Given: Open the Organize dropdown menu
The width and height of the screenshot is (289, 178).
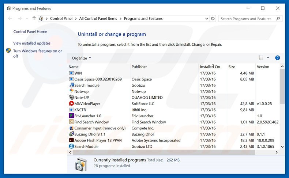Looking at the screenshot, I should pyautogui.click(x=81, y=58).
